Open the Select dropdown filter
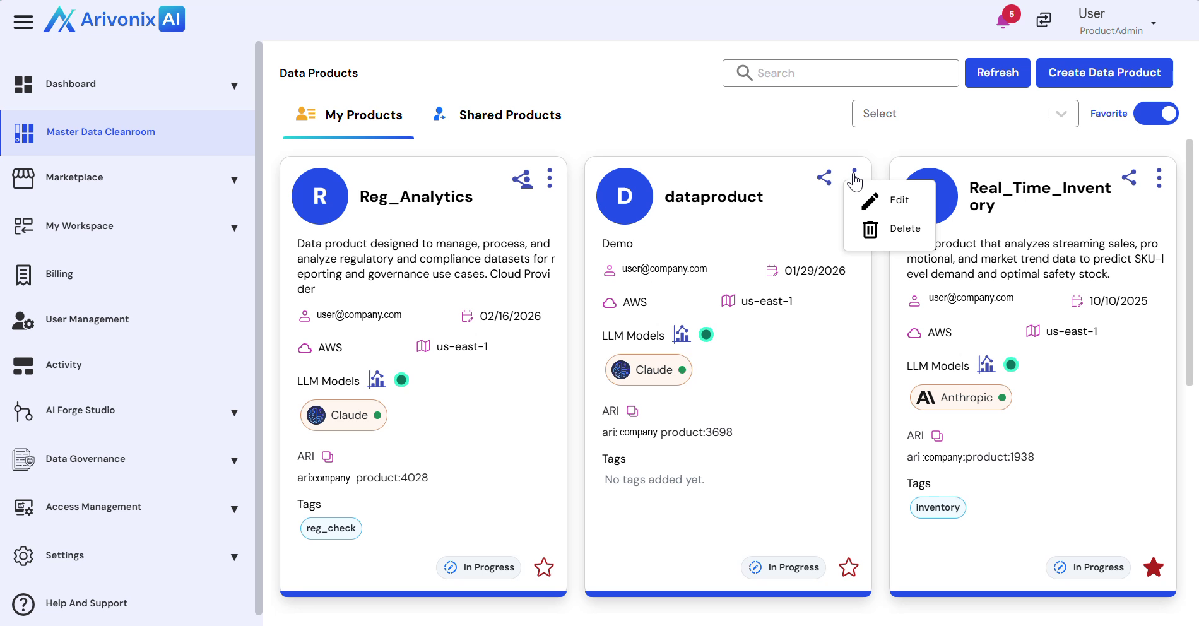 (x=964, y=114)
